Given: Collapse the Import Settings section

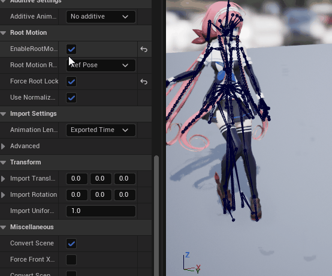Looking at the screenshot, I should 3,114.
